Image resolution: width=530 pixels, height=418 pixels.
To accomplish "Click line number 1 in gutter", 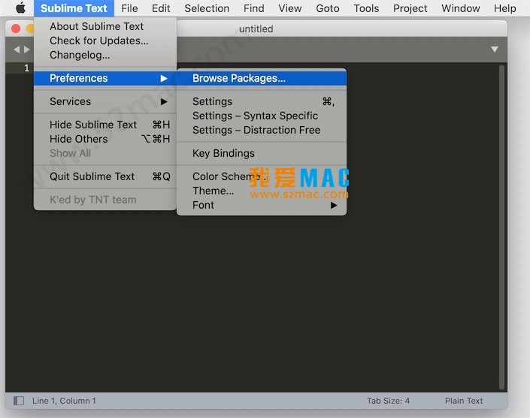I will 27,68.
